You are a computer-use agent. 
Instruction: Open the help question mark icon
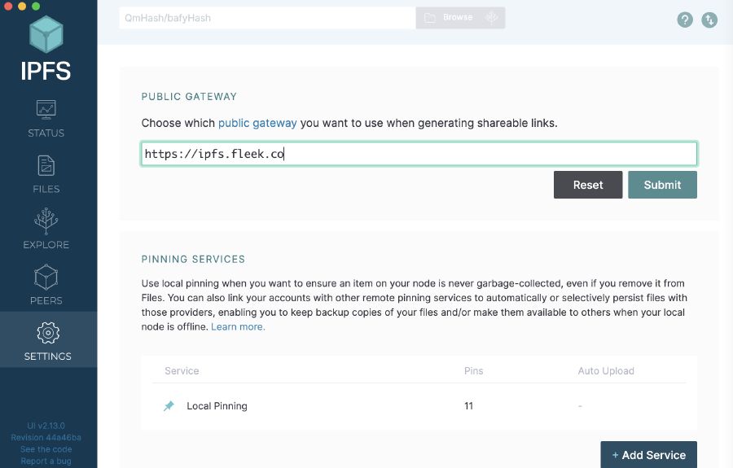coord(685,20)
